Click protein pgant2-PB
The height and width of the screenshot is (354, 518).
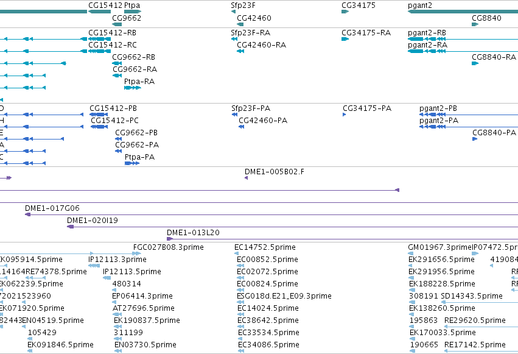tap(438, 108)
